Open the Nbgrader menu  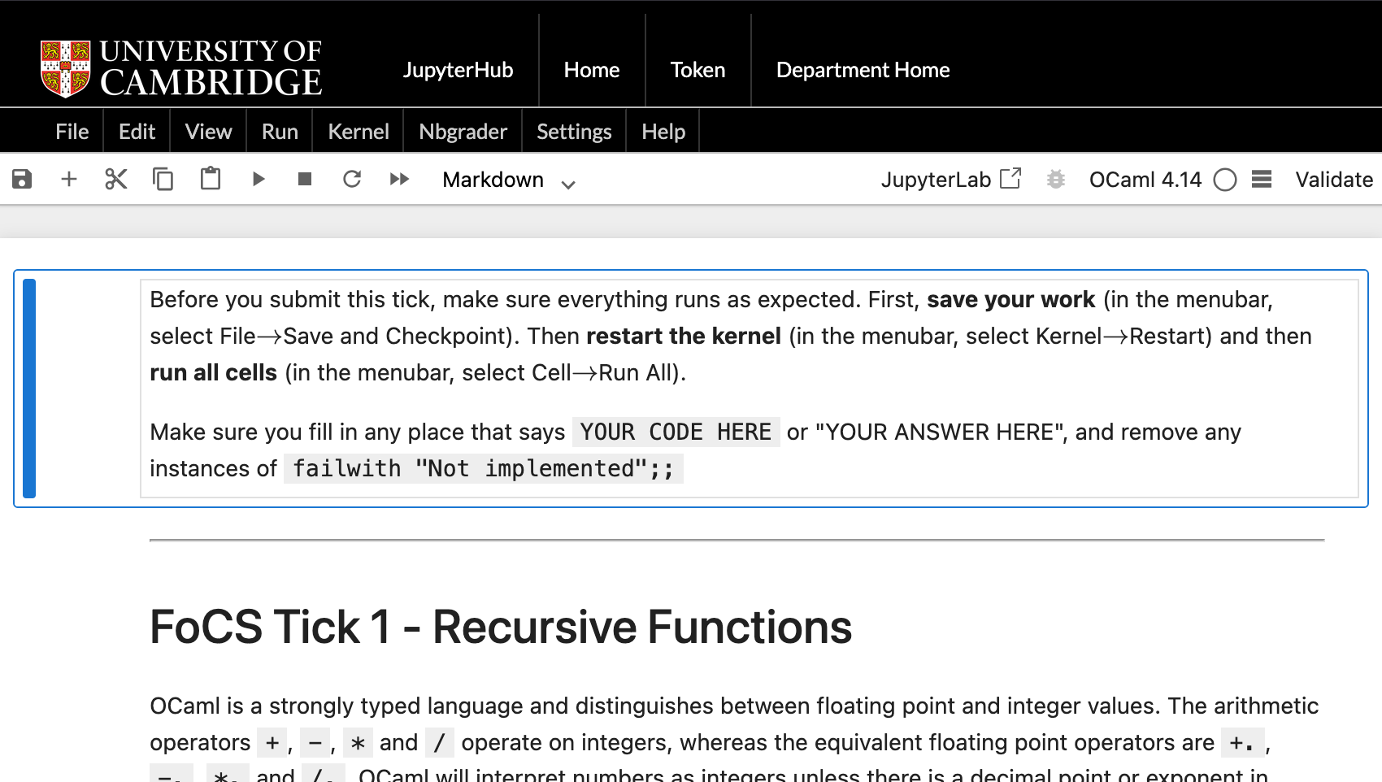coord(463,132)
